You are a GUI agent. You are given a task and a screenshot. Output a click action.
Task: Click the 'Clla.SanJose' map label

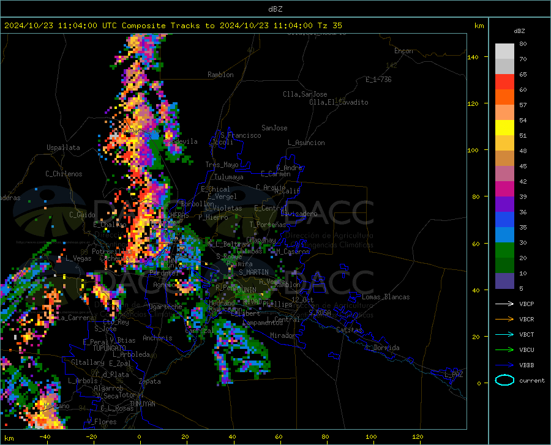pyautogui.click(x=305, y=94)
